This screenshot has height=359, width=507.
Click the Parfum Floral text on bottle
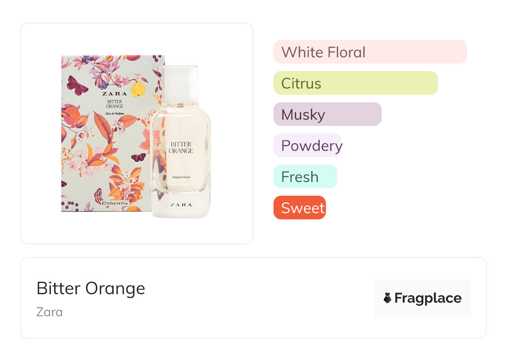point(181,177)
